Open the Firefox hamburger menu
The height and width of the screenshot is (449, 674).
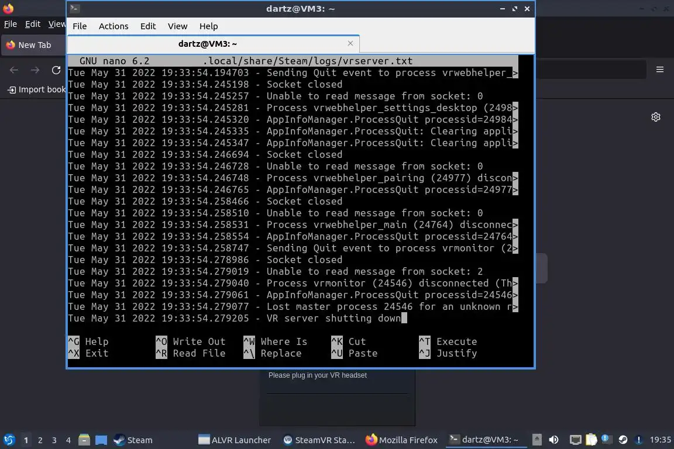[x=660, y=70]
